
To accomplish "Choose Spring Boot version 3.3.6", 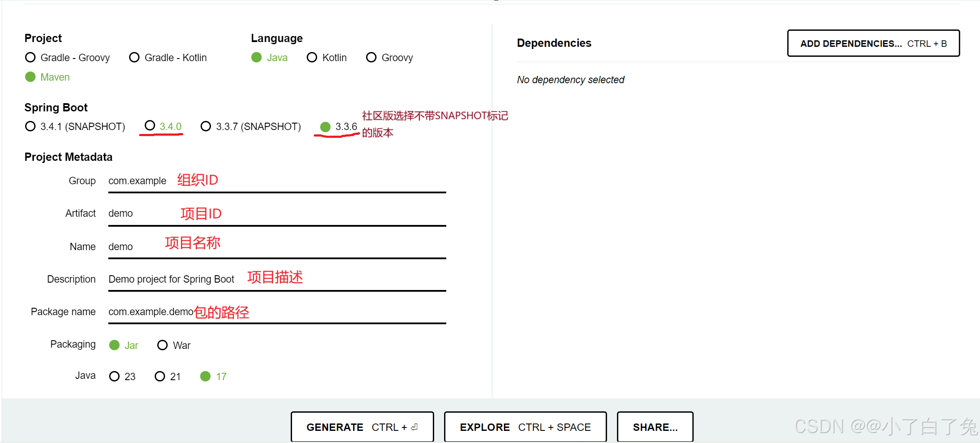I will click(x=339, y=127).
